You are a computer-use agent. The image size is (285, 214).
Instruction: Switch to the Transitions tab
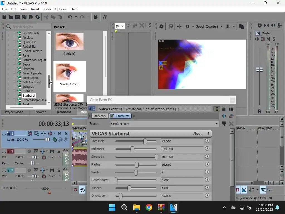[x=64, y=112]
